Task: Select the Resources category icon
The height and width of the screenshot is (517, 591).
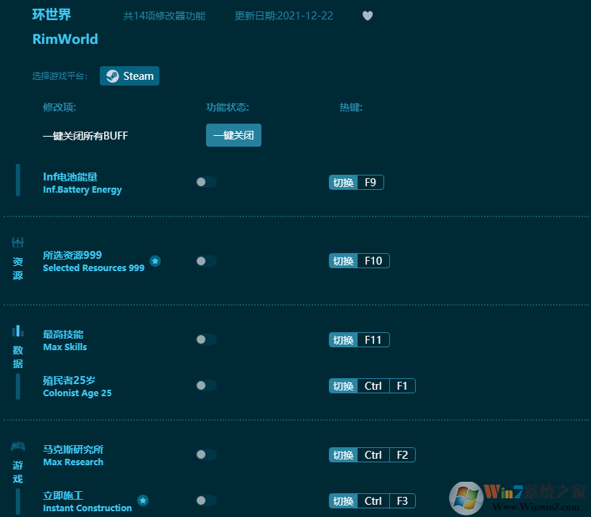Action: (x=18, y=243)
